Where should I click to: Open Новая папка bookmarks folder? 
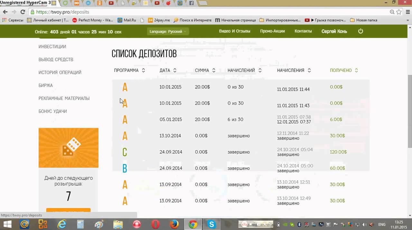tap(363, 20)
